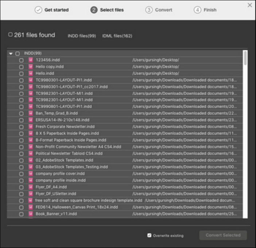Click the checkmark icon of Get started step
The image size is (256, 248).
click(x=38, y=10)
